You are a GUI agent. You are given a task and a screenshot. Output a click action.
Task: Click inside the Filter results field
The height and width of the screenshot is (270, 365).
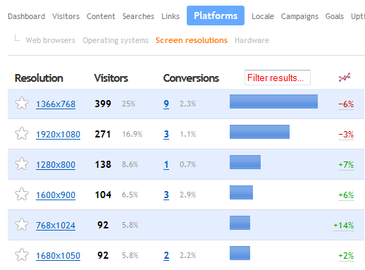(278, 78)
